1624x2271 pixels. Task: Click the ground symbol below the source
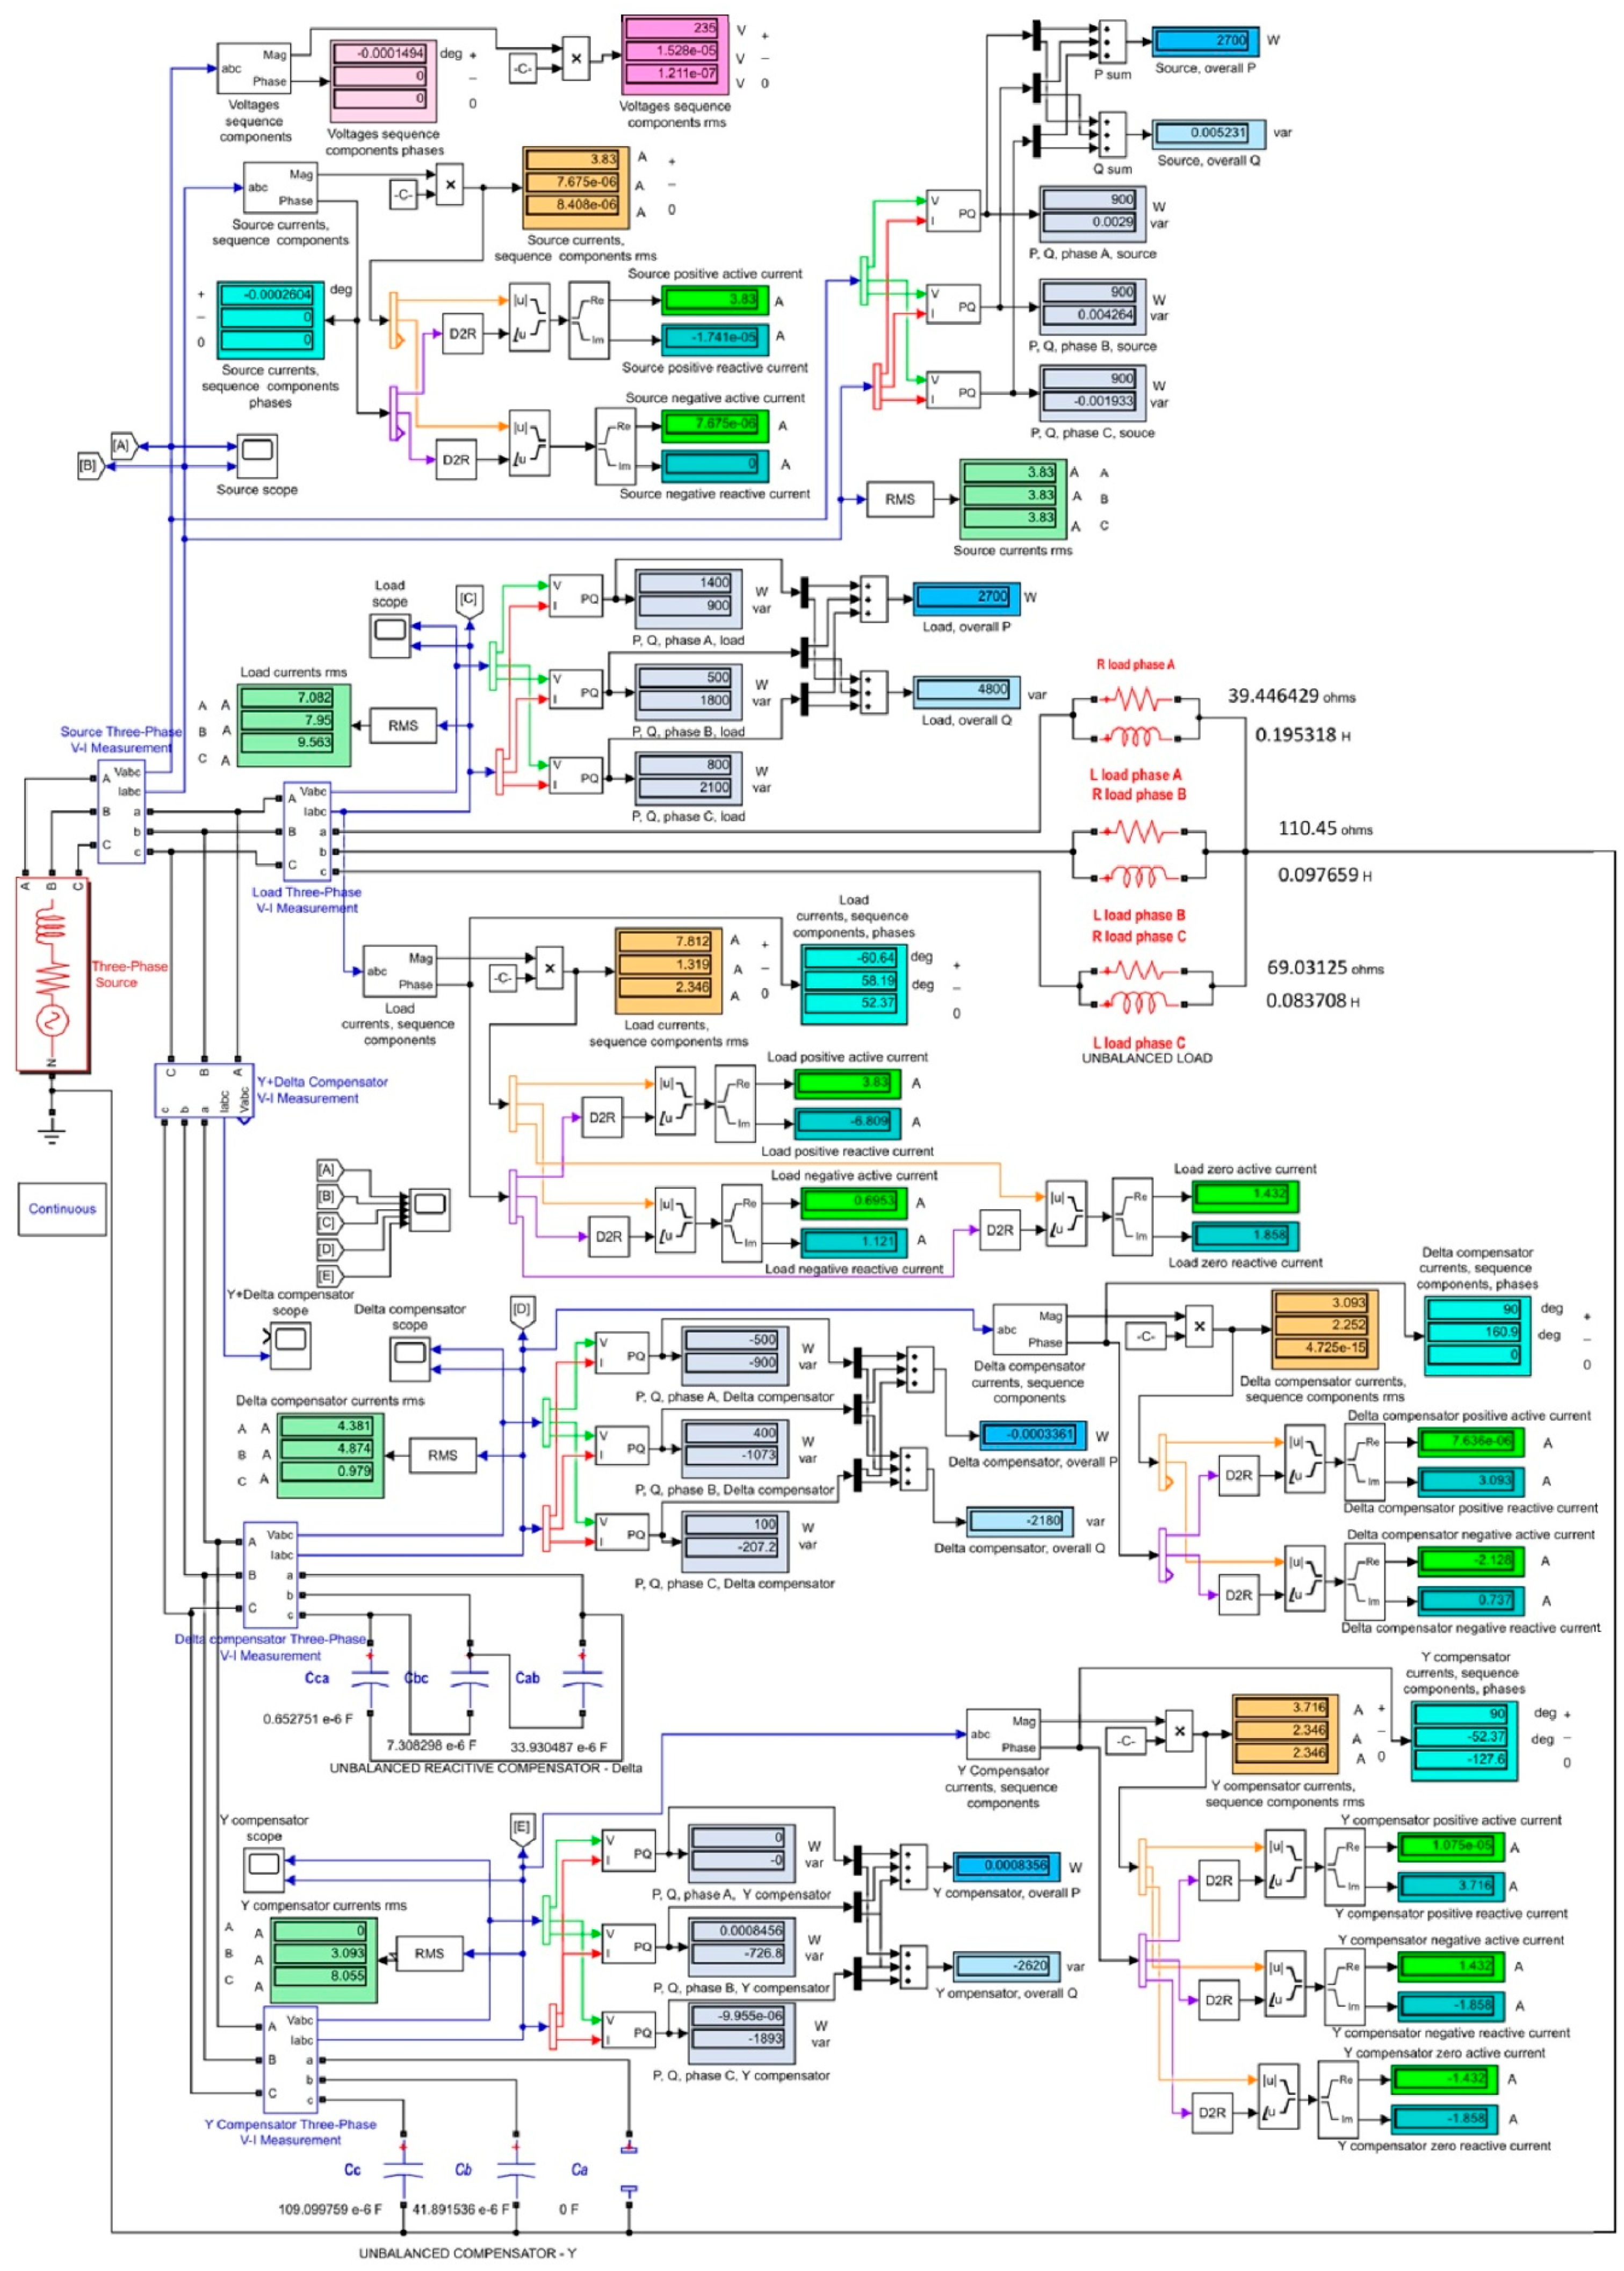pyautogui.click(x=52, y=1132)
